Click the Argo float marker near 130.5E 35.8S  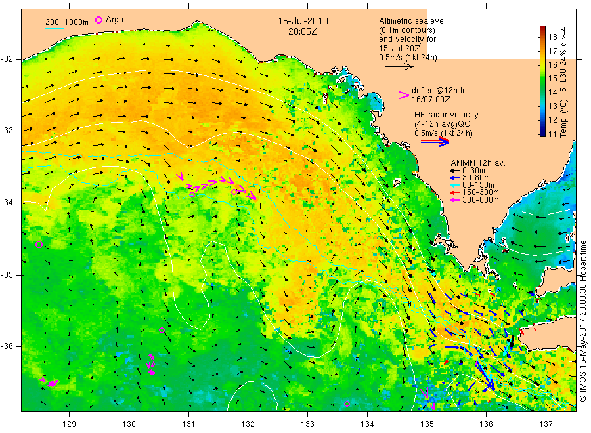(162, 330)
